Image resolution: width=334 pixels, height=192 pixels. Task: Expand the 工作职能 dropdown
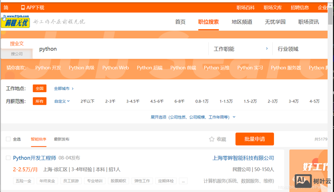coord(240,49)
